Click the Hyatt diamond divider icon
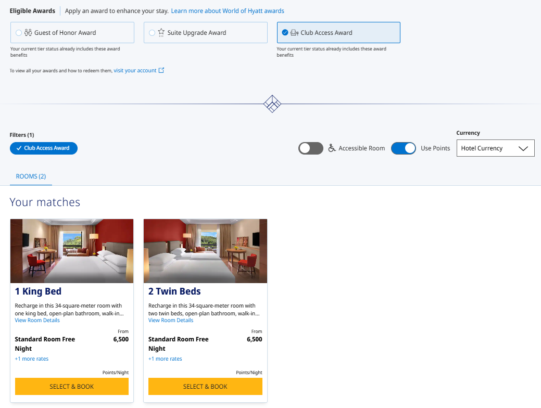The image size is (541, 408). (x=272, y=104)
